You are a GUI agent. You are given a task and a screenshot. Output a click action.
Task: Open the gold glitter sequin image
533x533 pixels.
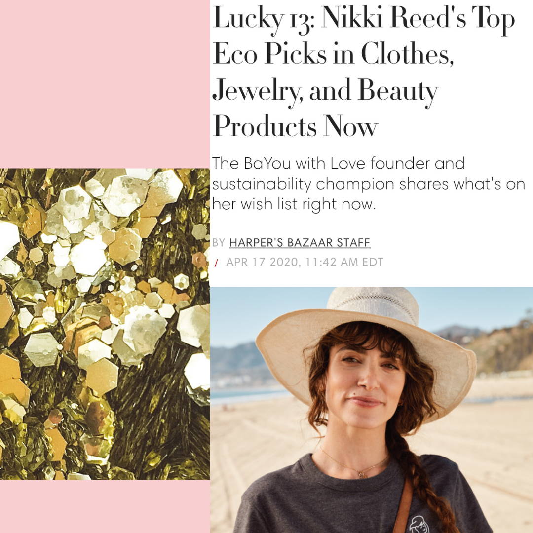click(105, 324)
